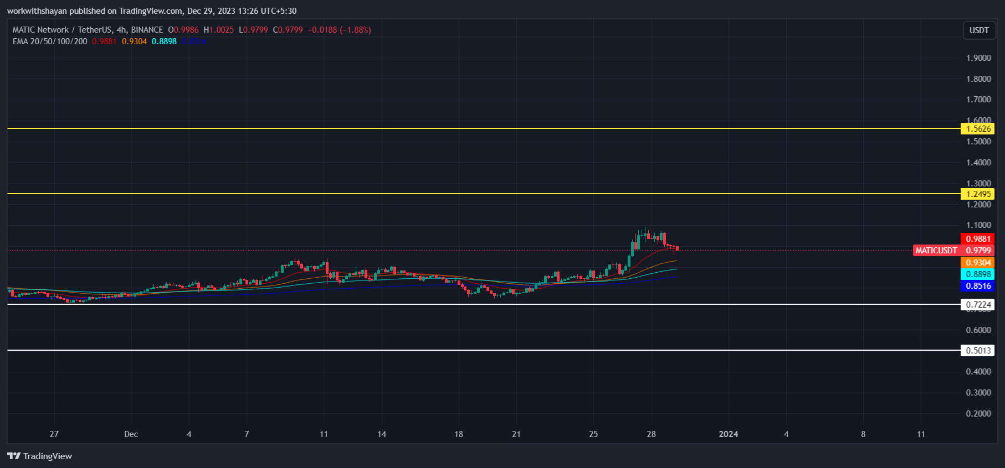Select the EMA 20/50/100/200 indicator legend
This screenshot has width=1005, height=468.
pos(50,41)
